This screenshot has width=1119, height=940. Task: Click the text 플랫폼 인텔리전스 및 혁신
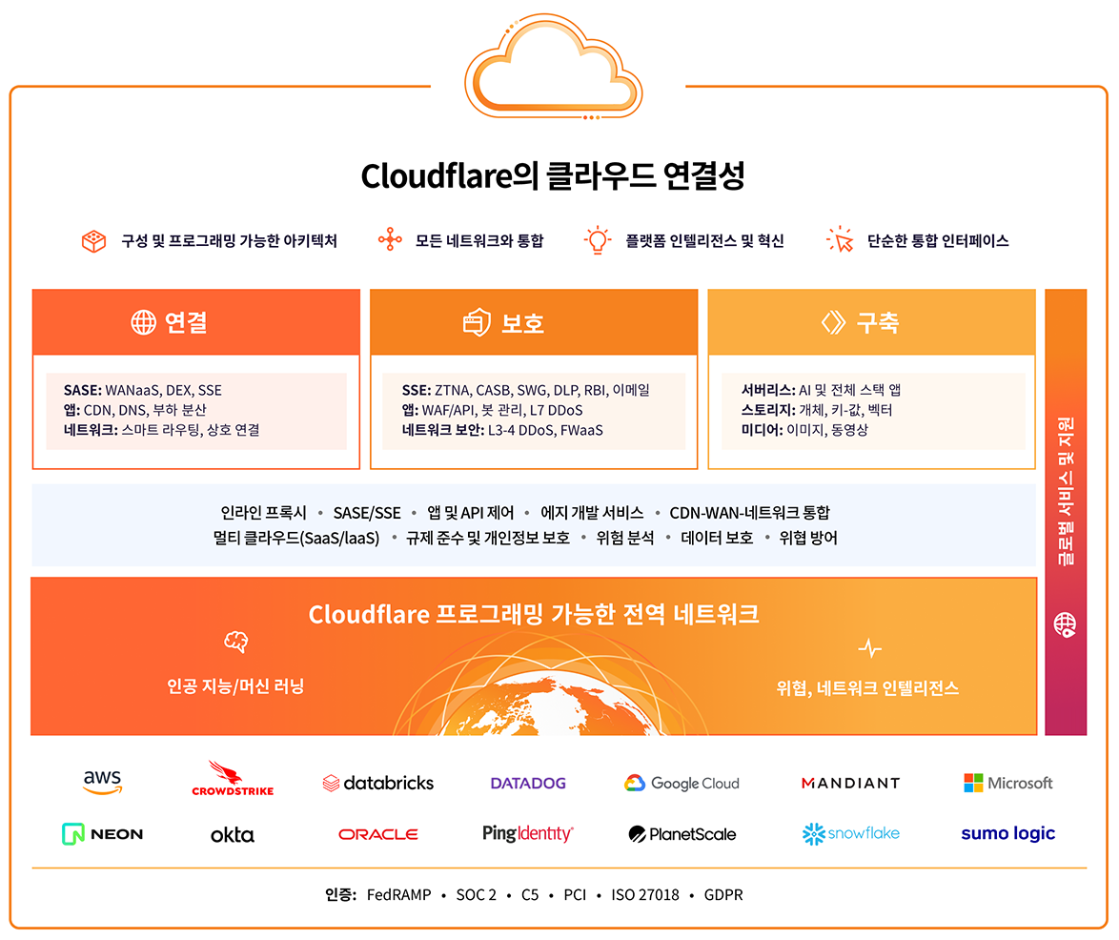click(x=705, y=241)
